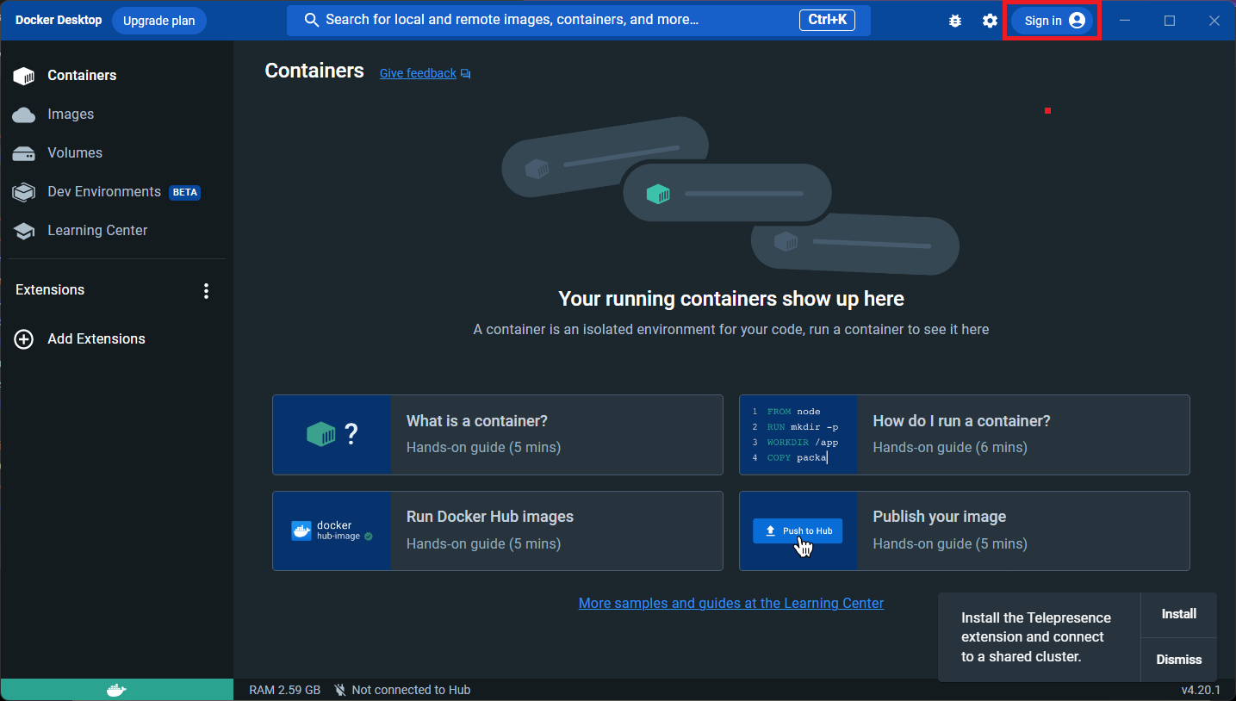Open the Give feedback link
The height and width of the screenshot is (701, 1236).
point(418,73)
